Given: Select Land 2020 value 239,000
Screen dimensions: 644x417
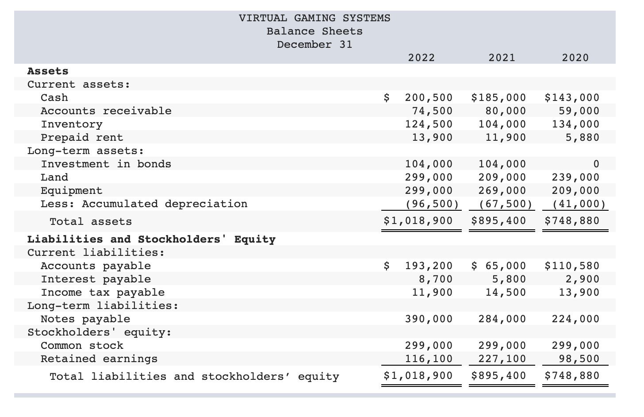Looking at the screenshot, I should coord(576,178).
